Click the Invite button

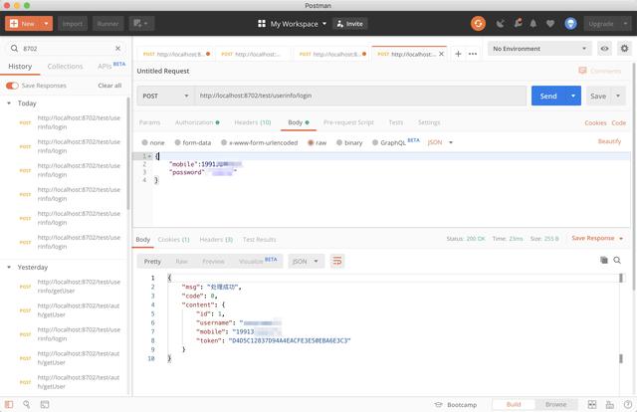coord(350,24)
